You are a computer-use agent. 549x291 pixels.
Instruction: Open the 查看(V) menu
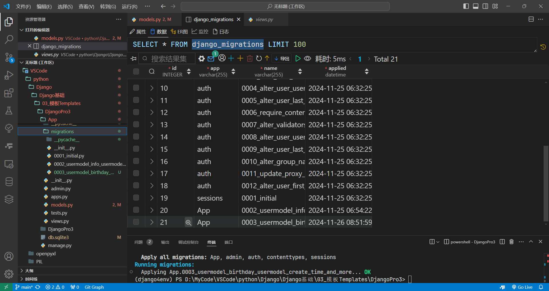pos(86,6)
